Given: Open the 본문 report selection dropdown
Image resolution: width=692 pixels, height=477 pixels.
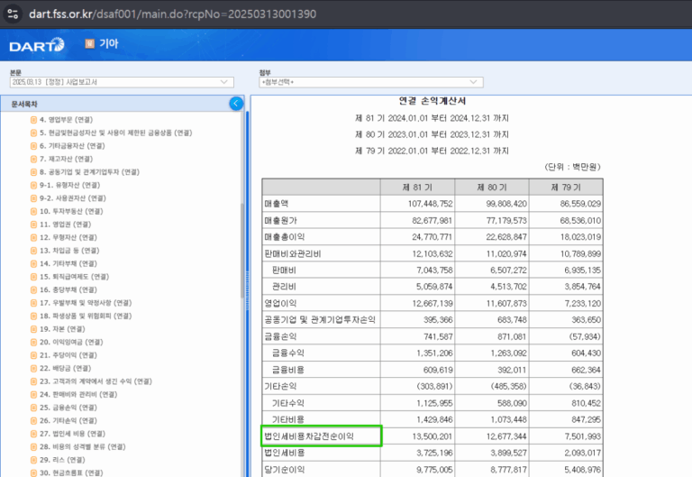Looking at the screenshot, I should pyautogui.click(x=122, y=82).
